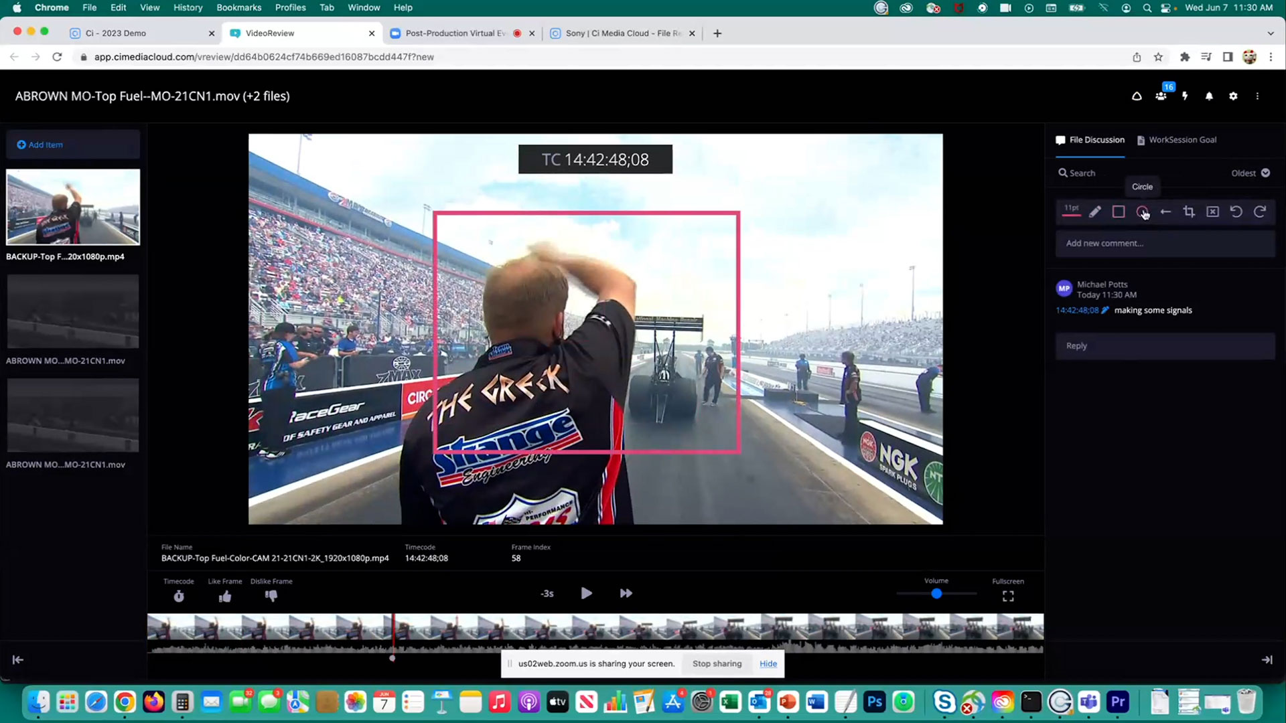The height and width of the screenshot is (723, 1286).
Task: Select the Circle annotation tool
Action: [1142, 212]
